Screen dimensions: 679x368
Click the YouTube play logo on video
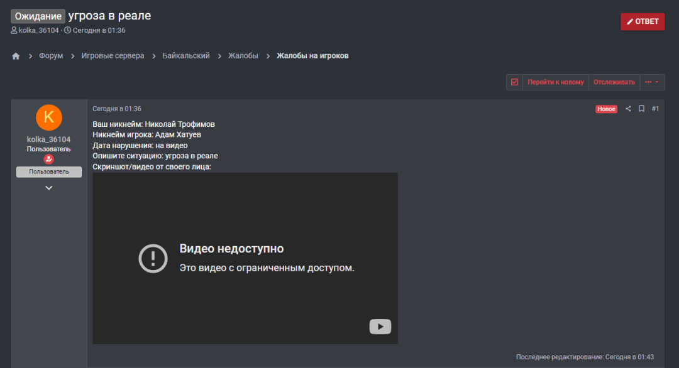[380, 327]
